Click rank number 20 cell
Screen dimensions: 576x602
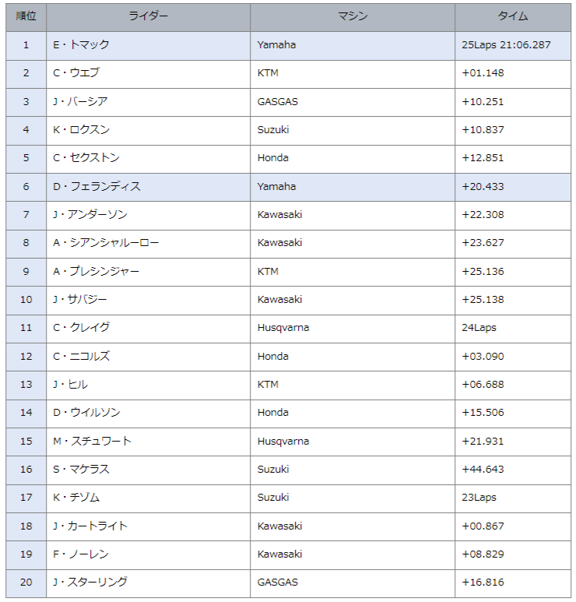click(26, 583)
